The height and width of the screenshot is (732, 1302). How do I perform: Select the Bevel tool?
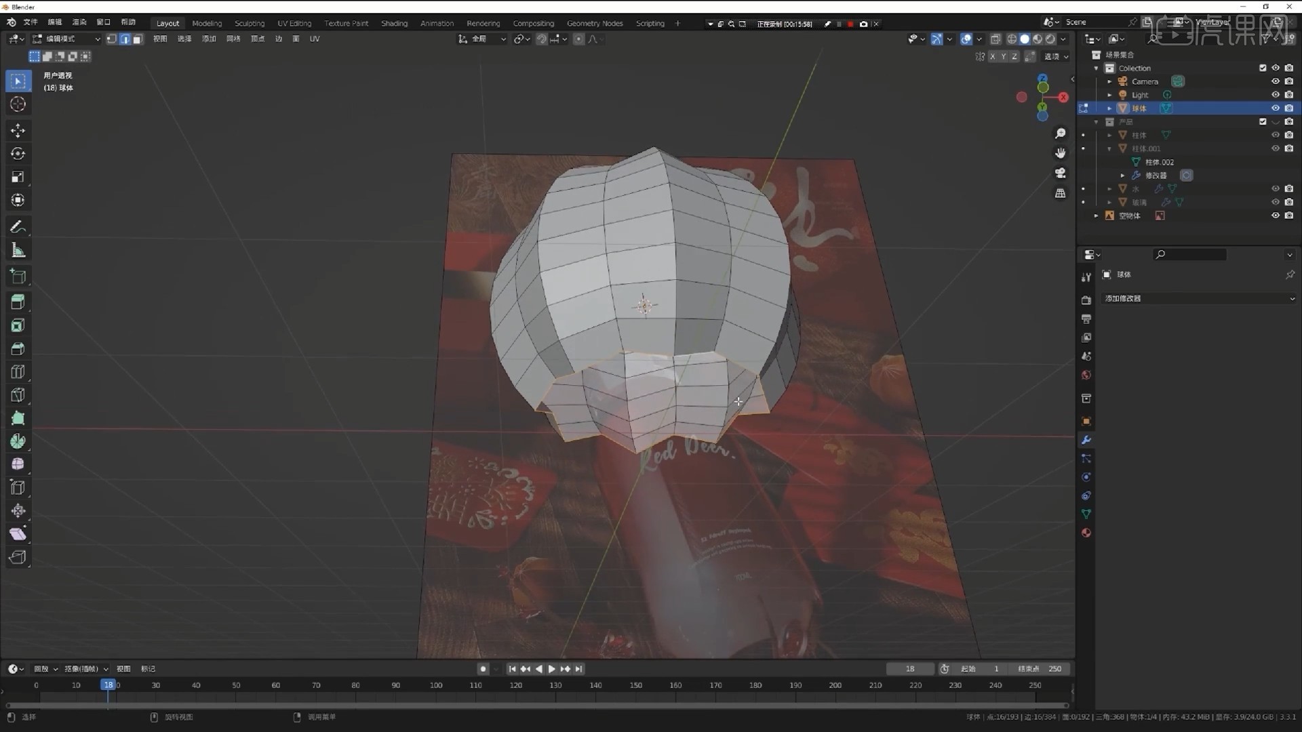(x=18, y=349)
